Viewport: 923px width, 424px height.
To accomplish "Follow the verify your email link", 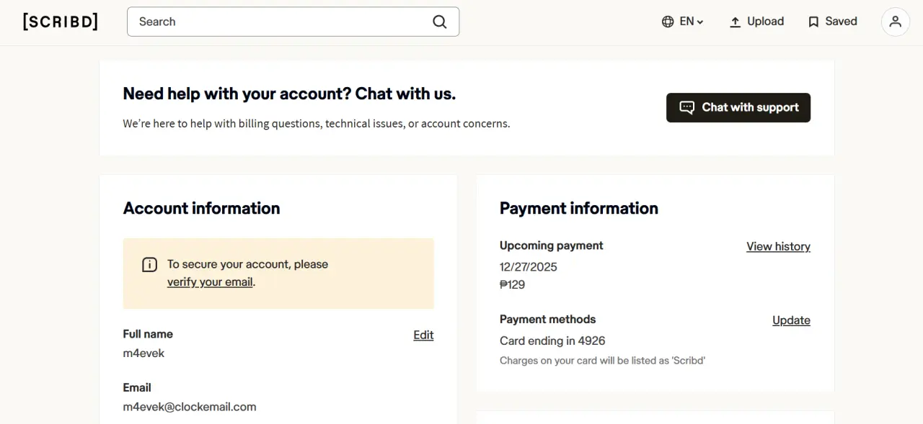I will click(210, 281).
